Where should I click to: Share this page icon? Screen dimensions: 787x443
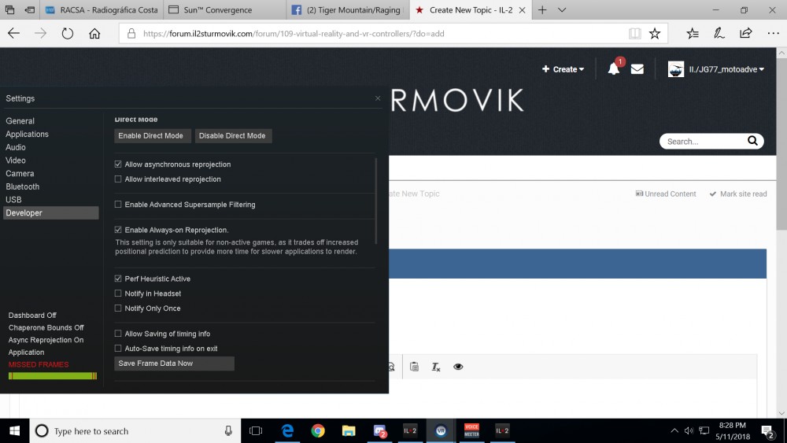coord(746,34)
